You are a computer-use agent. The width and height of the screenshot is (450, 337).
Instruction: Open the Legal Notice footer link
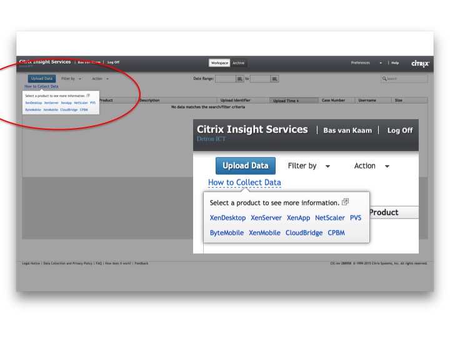click(31, 263)
